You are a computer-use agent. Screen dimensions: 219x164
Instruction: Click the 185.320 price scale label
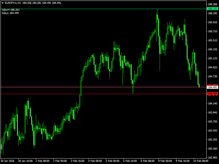coord(212,49)
